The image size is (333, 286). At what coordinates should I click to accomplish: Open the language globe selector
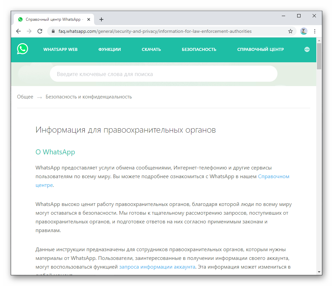point(307,50)
